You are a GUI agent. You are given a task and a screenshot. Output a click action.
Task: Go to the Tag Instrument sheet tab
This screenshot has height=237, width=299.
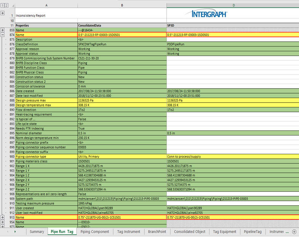pos(128,232)
